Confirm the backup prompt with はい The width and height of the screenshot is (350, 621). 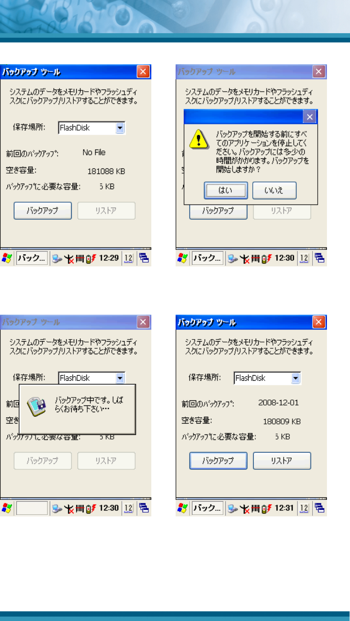click(226, 190)
